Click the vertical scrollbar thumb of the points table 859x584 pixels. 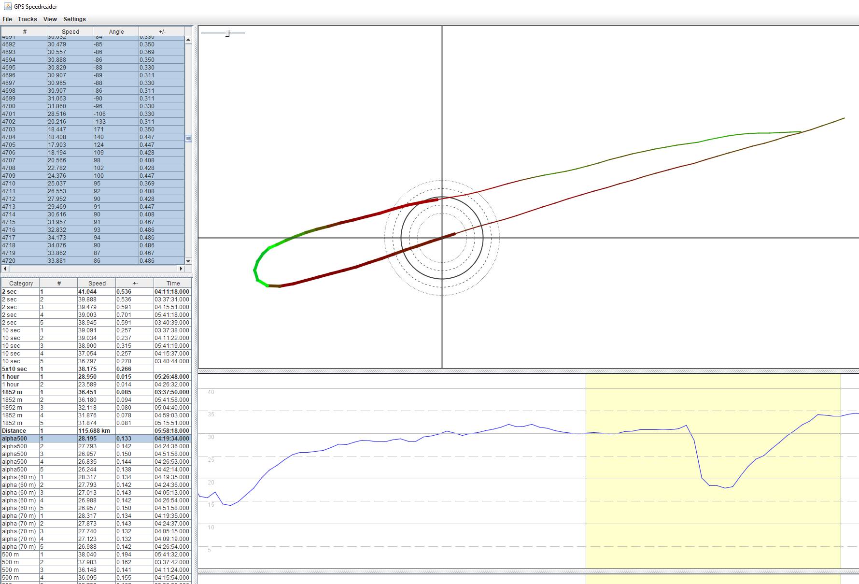coord(188,139)
